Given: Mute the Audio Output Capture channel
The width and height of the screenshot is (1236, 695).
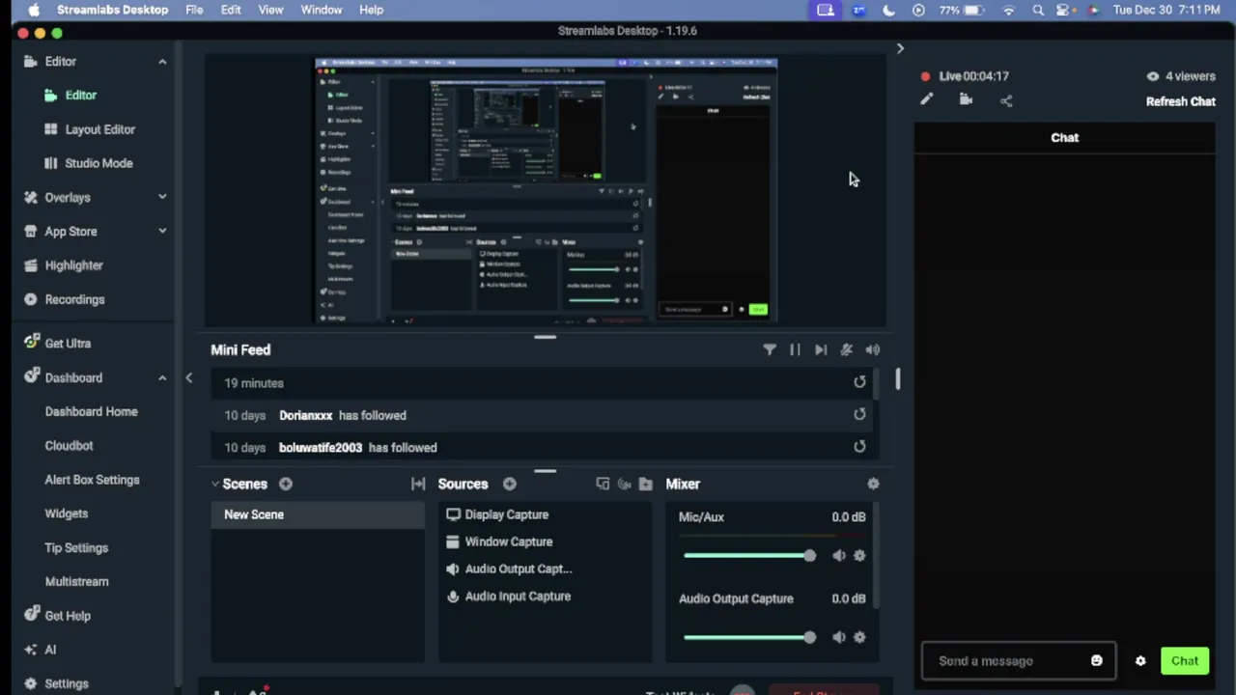Looking at the screenshot, I should coord(839,637).
